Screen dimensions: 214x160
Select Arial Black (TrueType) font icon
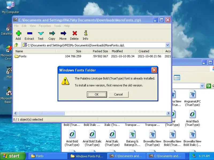pos(192,118)
